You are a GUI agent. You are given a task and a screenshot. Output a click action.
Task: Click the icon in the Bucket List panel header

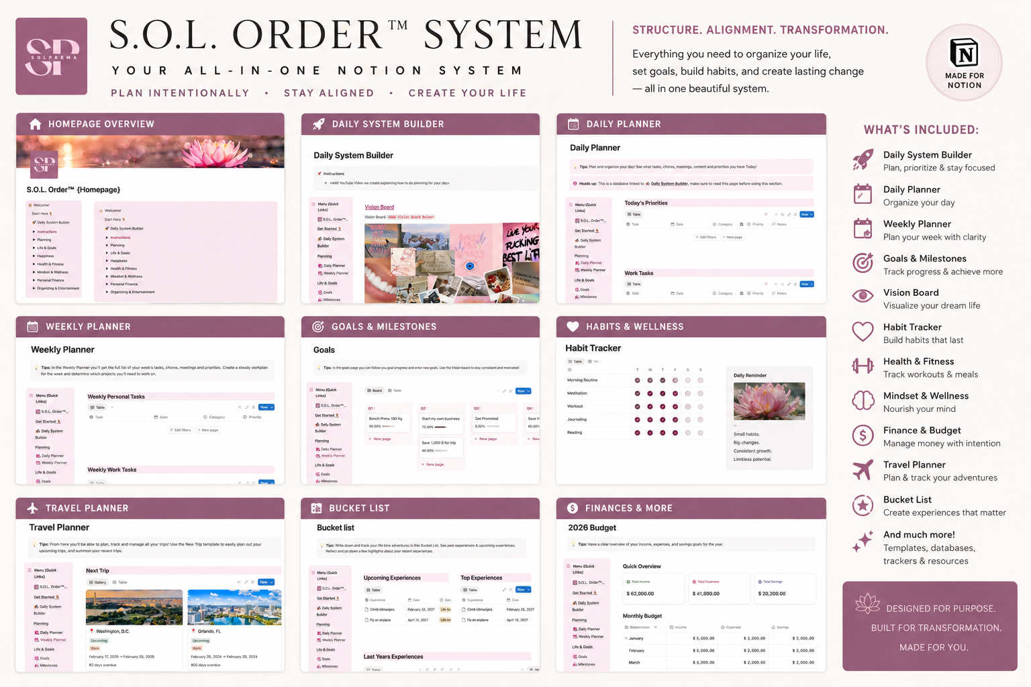[x=316, y=508]
